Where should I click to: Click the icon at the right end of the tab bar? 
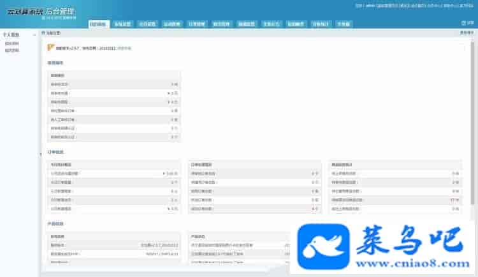[x=463, y=23]
